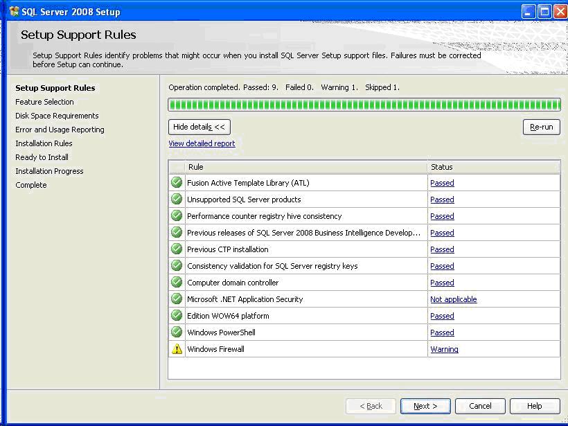568x426 pixels.
Task: Click the green operation progress bar
Action: (364, 105)
